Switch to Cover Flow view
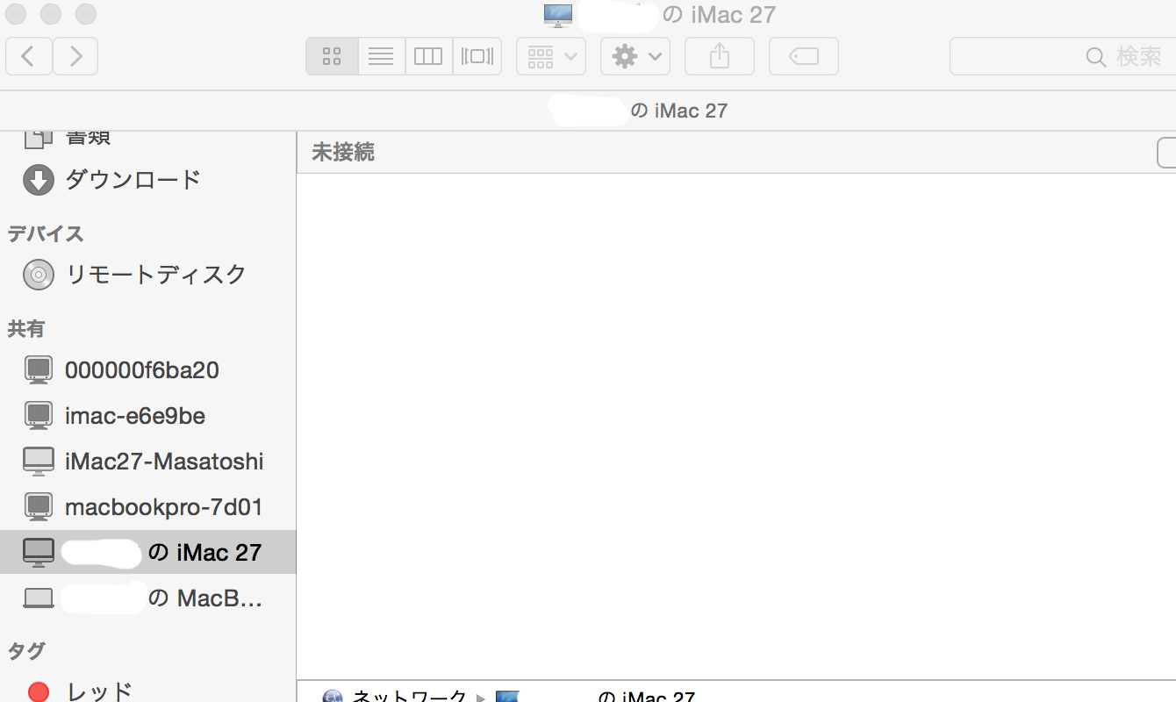1176x702 pixels. click(477, 56)
